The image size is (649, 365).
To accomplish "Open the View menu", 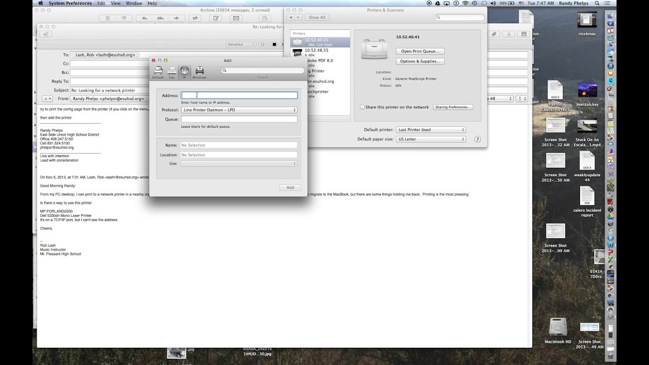I will [x=116, y=3].
